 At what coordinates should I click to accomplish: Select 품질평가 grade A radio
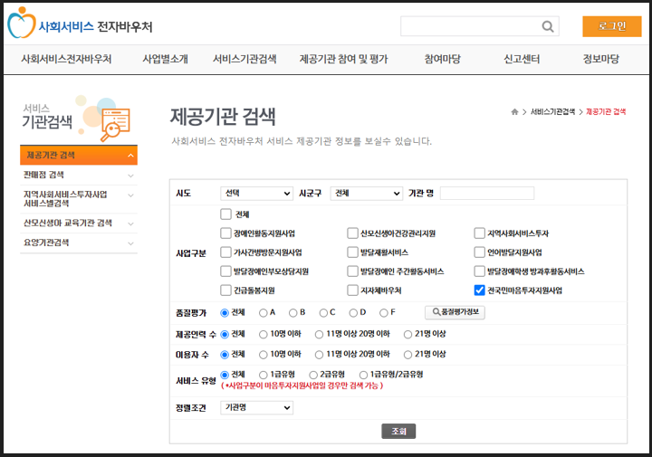click(x=264, y=313)
